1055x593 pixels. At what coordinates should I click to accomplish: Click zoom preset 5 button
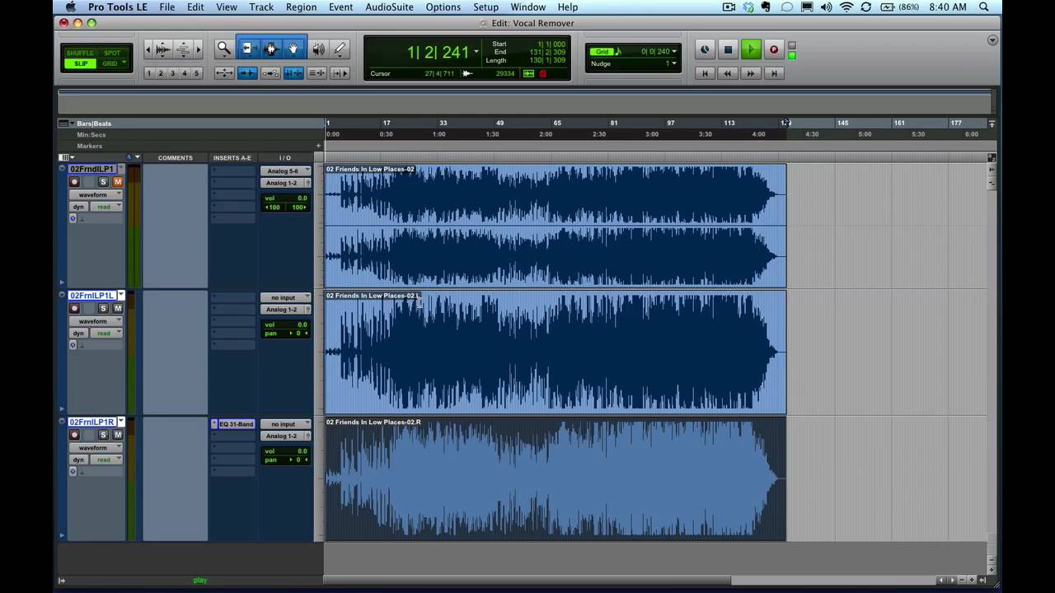(x=195, y=73)
